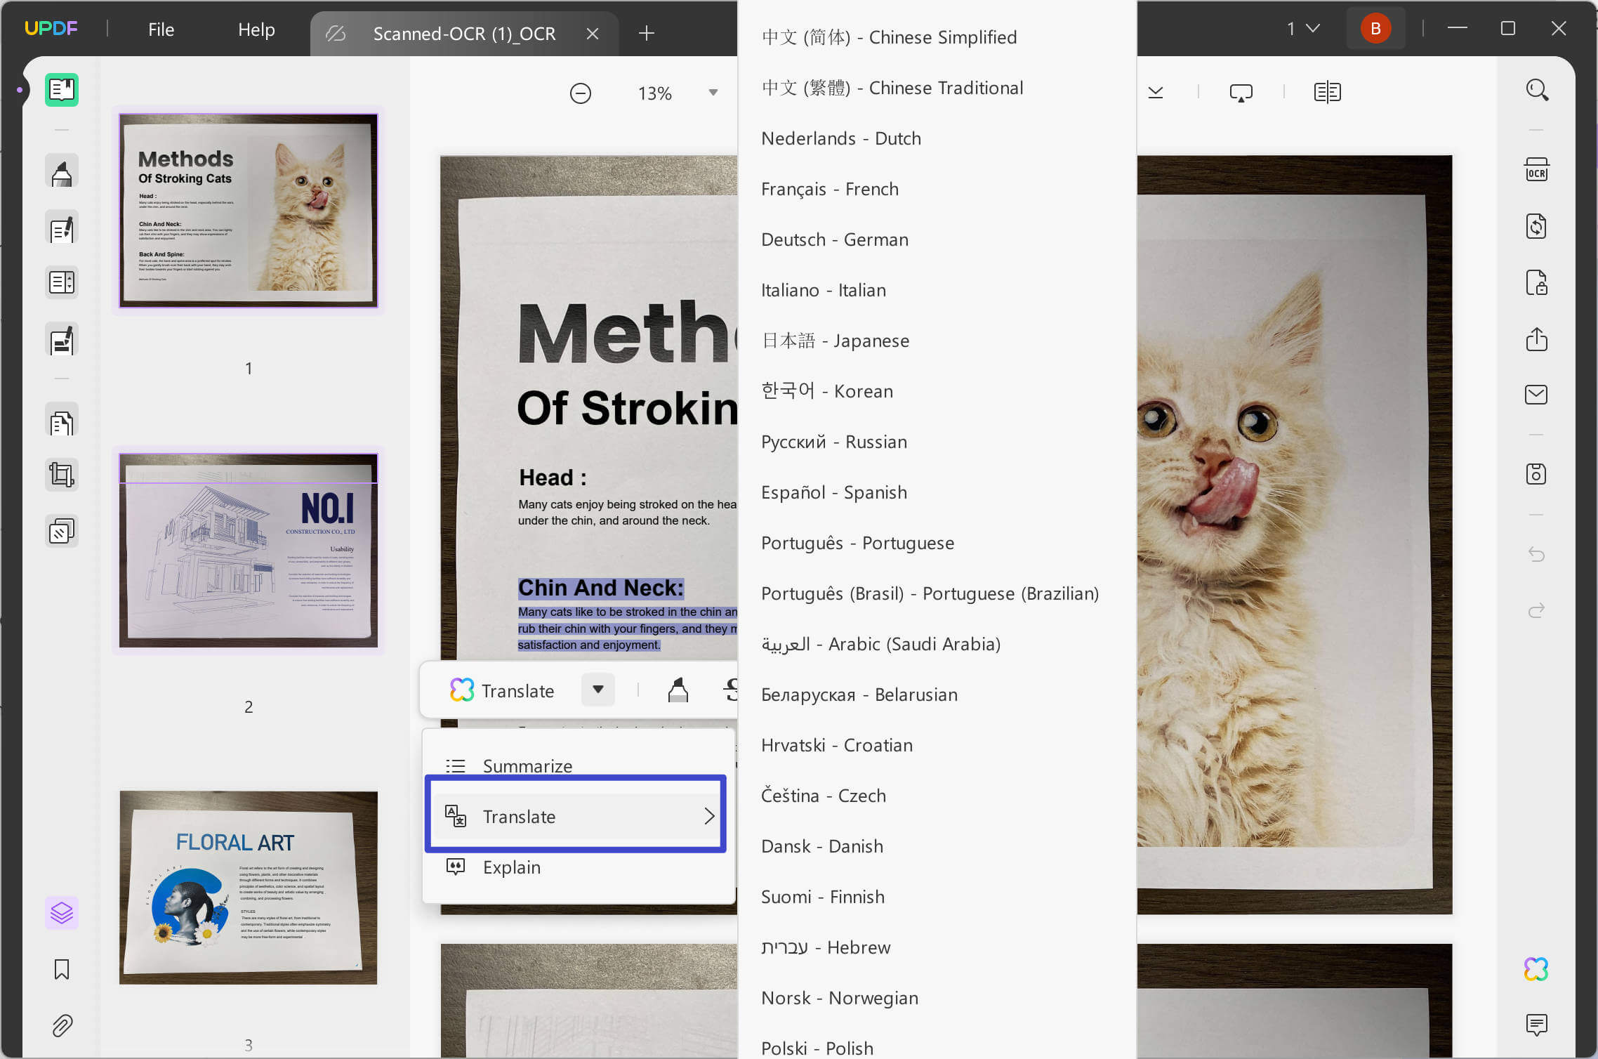
Task: Open UPDF AI icon in right sidebar
Action: click(x=1536, y=969)
